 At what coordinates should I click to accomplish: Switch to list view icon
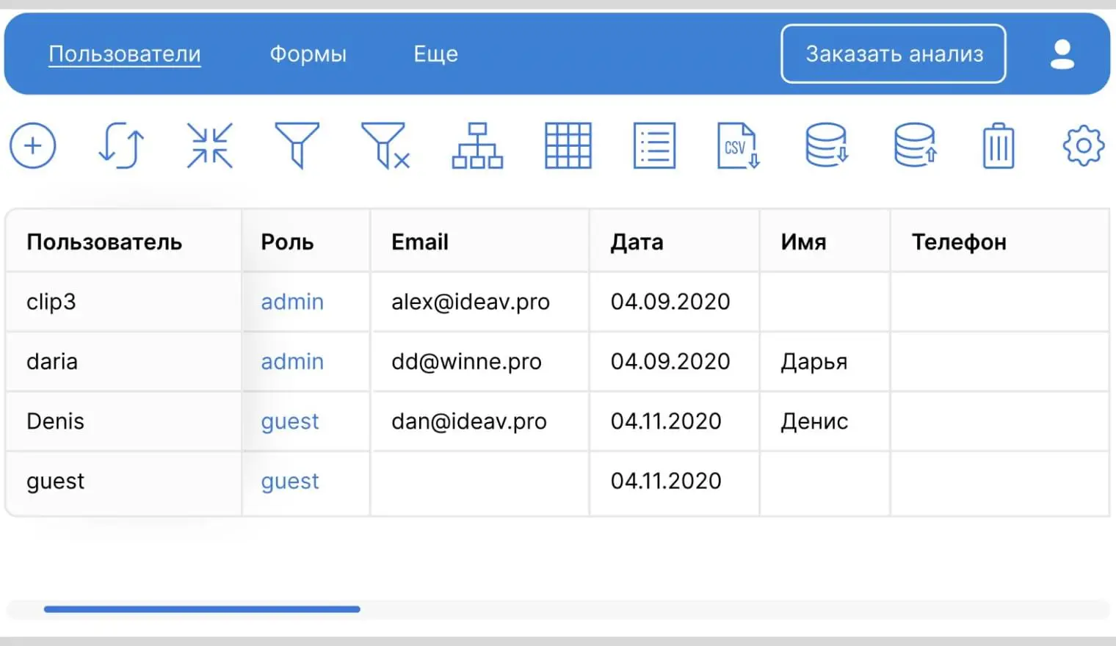654,145
